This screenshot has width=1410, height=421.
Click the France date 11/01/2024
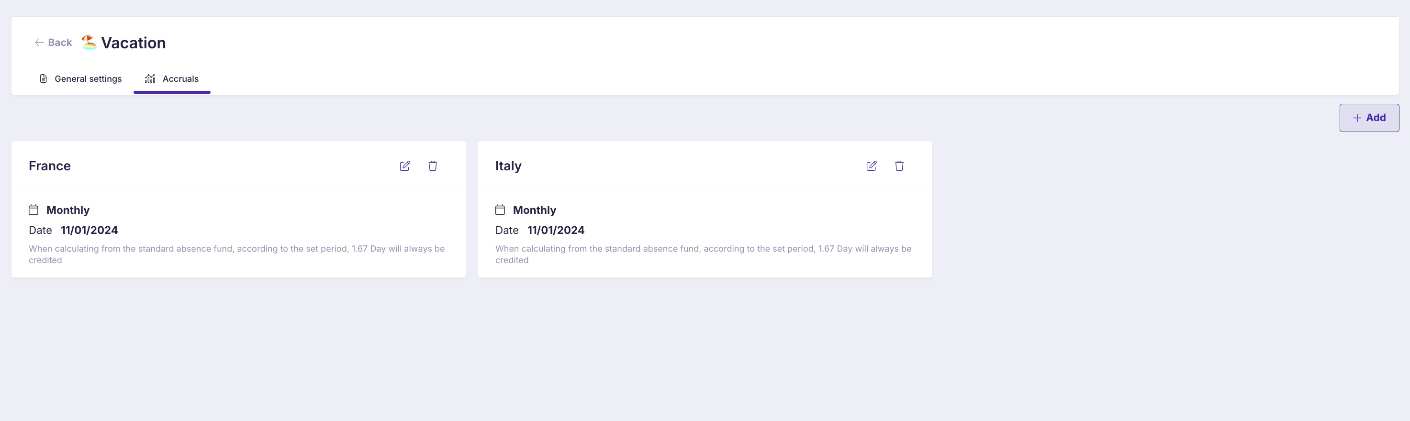click(x=89, y=231)
